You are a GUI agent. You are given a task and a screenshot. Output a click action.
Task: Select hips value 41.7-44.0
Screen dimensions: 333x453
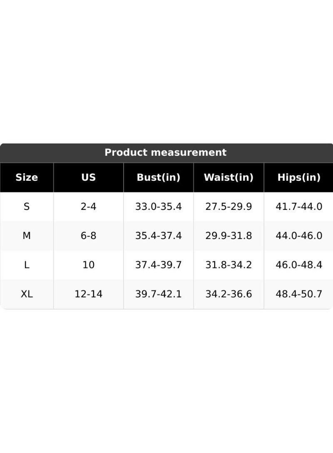[298, 207]
